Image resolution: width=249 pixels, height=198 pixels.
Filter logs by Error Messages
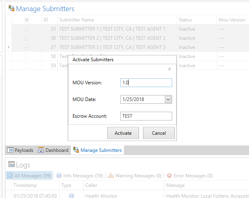tap(189, 175)
